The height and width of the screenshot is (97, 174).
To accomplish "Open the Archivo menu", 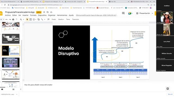I will click(8, 15).
